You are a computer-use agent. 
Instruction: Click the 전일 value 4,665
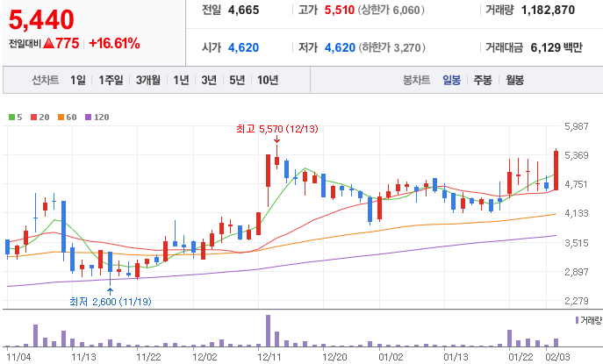tap(243, 10)
